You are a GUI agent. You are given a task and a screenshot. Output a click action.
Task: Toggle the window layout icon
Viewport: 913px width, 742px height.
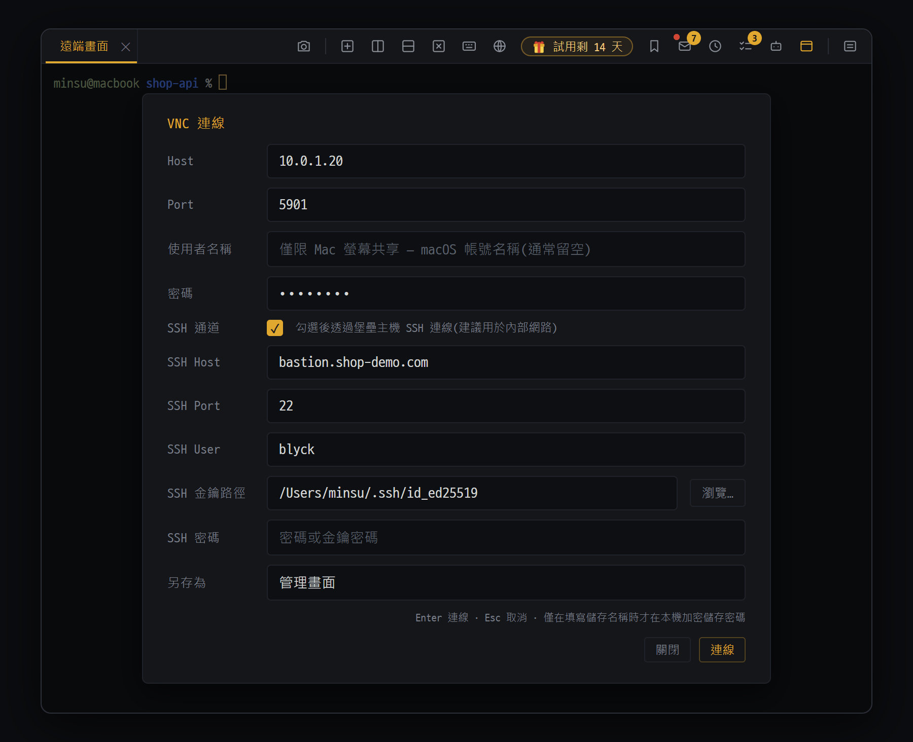[806, 47]
